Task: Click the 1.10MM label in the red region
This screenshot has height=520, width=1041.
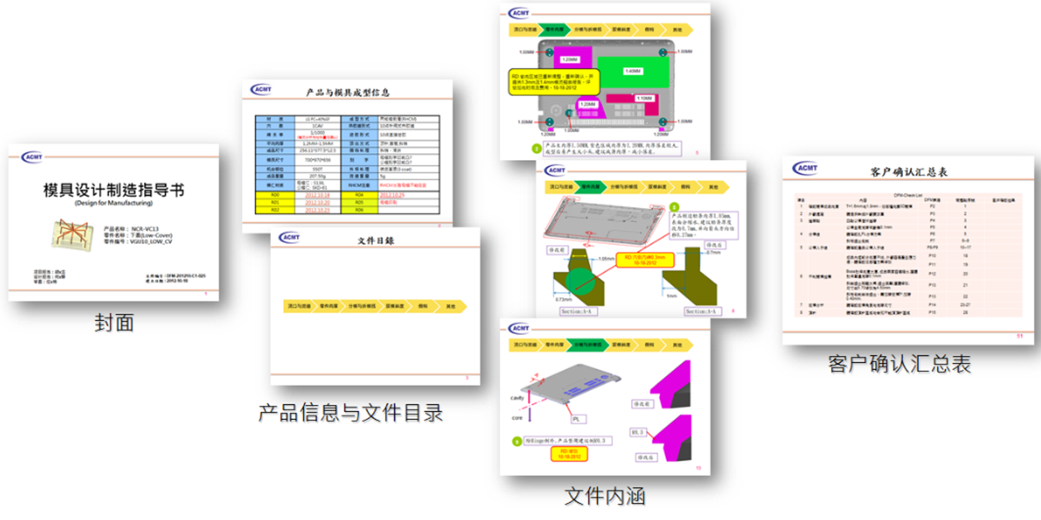Action: point(644,98)
